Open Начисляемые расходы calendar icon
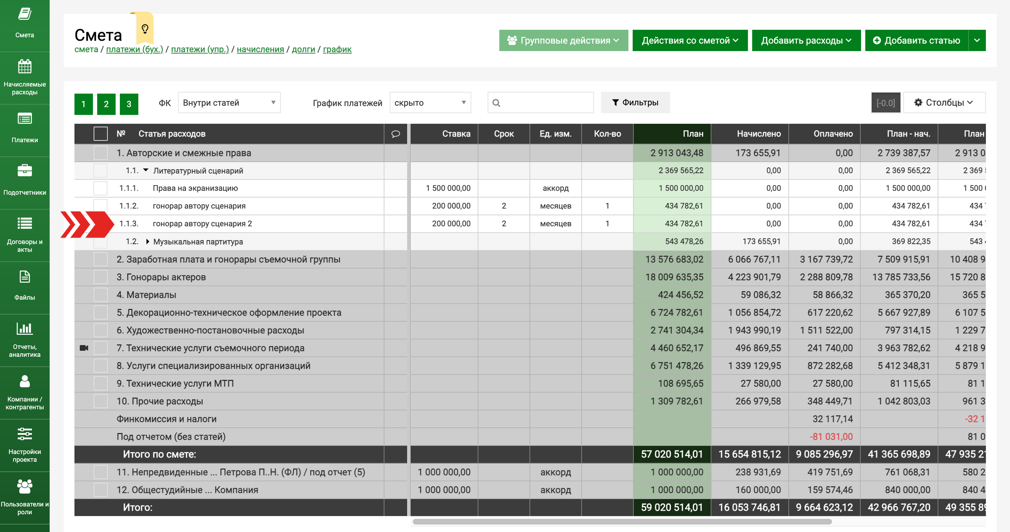The height and width of the screenshot is (532, 1010). (x=25, y=67)
